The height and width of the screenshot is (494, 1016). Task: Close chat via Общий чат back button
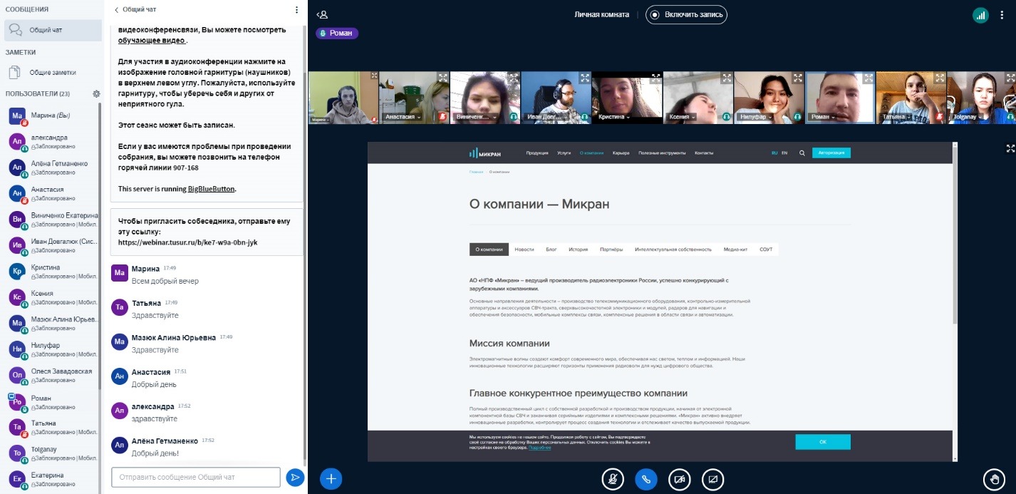pos(135,10)
